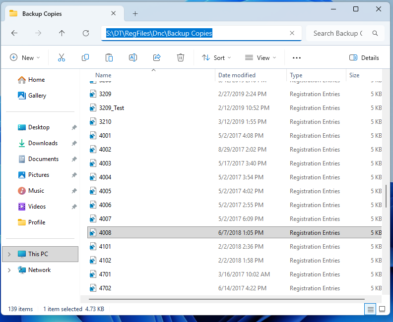The width and height of the screenshot is (393, 322).
Task: Click the search magnifier icon
Action: tap(375, 33)
